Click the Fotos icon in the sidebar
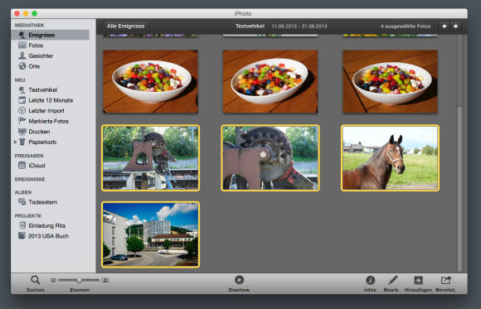Screen dimensions: 481x309 [22, 46]
